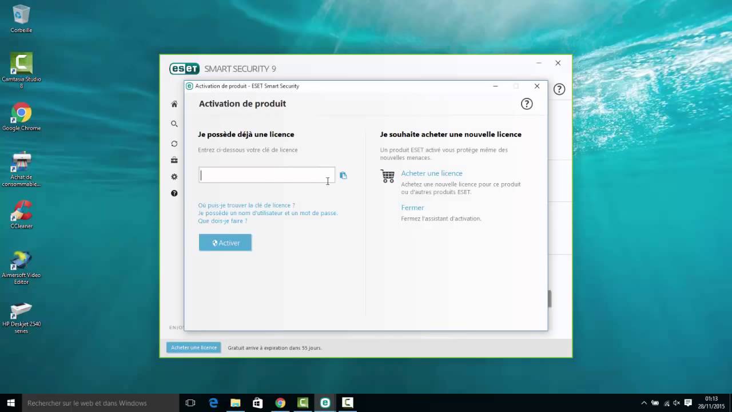Open Windows Store from taskbar
The width and height of the screenshot is (732, 412).
click(258, 403)
